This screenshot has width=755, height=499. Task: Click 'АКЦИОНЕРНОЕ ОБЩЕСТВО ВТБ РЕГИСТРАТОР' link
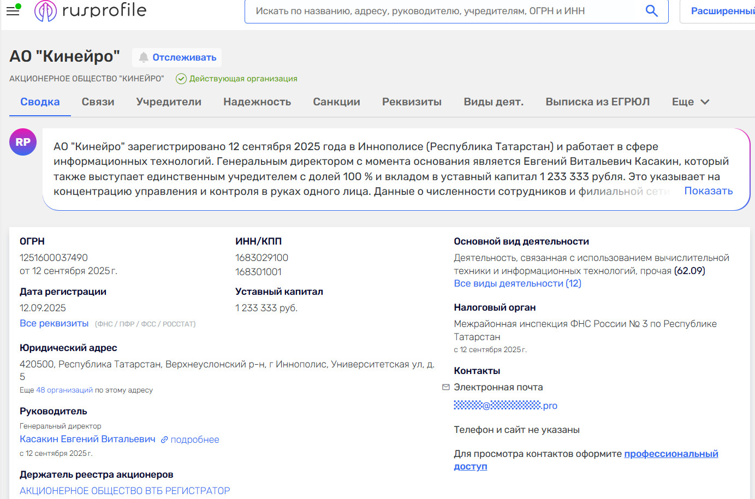coord(124,491)
